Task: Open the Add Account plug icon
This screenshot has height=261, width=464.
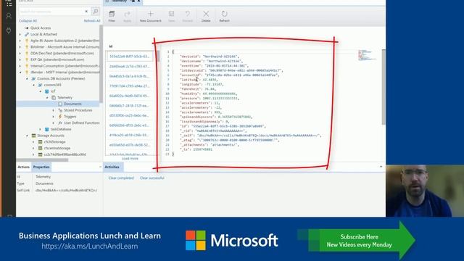Action: pos(9,30)
